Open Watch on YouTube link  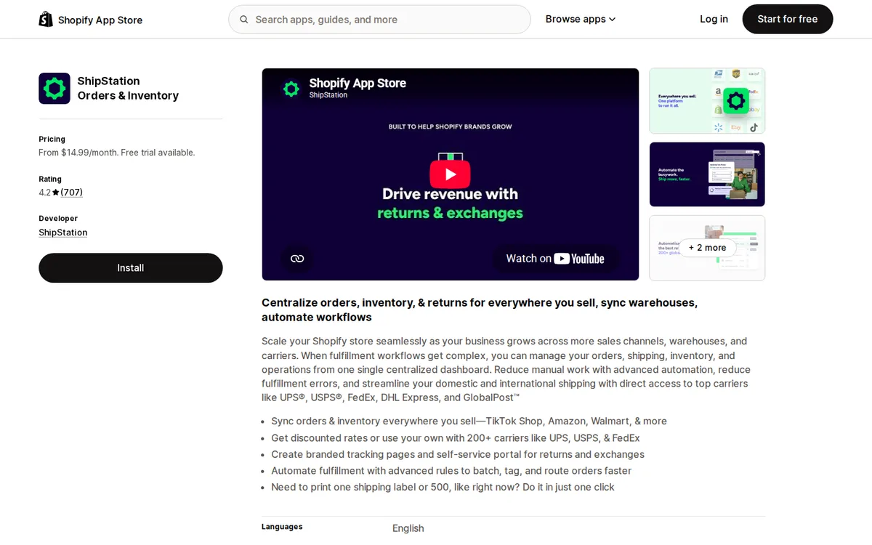coord(555,259)
